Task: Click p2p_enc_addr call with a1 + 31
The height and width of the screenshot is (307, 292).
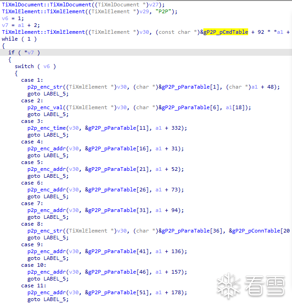Action: point(47,148)
